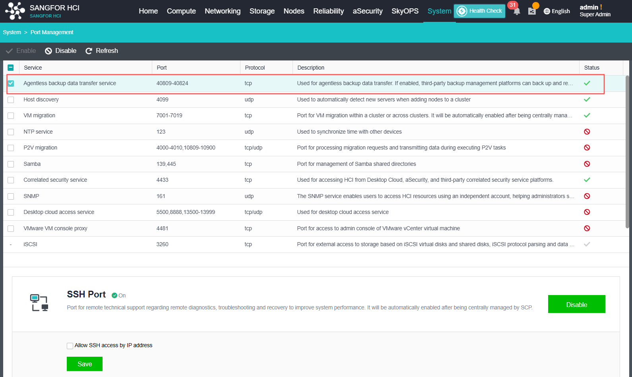Open the notifications bell icon
This screenshot has width=632, height=377.
[516, 11]
